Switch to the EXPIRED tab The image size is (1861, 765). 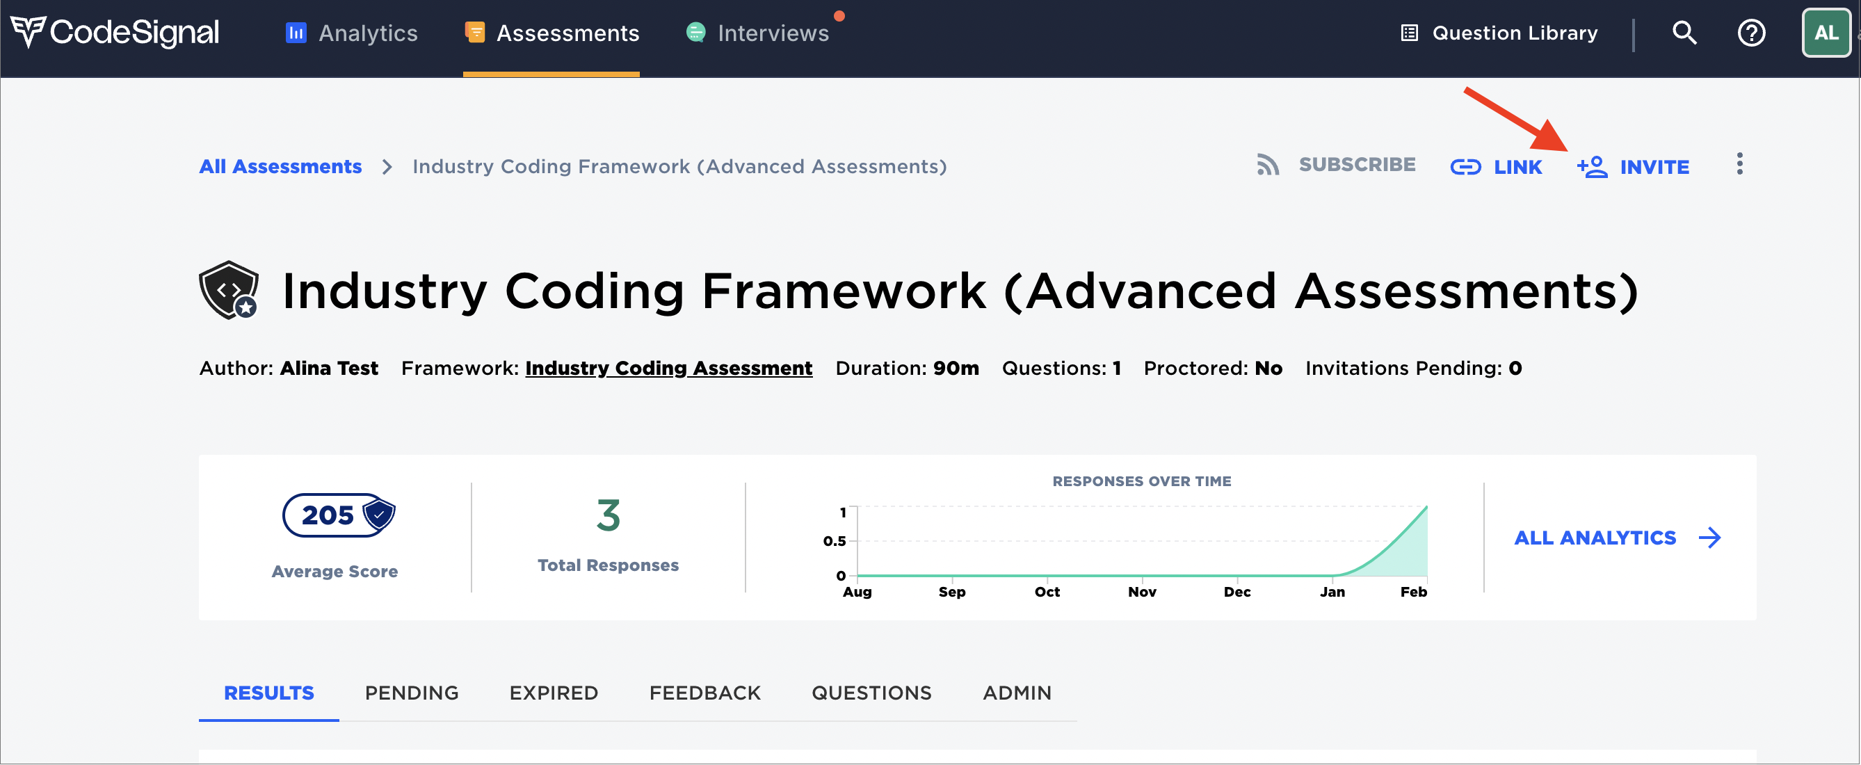pyautogui.click(x=554, y=693)
